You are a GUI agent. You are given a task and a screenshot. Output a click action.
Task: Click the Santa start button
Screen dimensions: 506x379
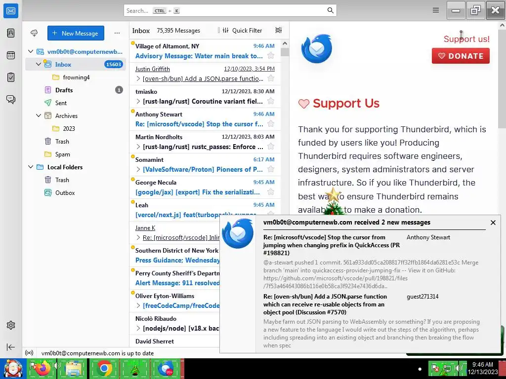(x=13, y=369)
